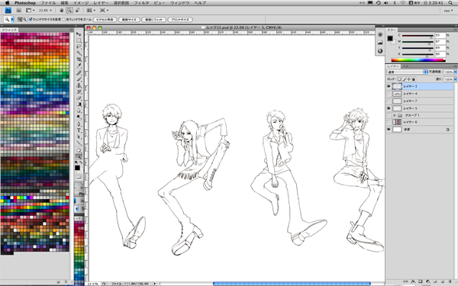Open View Extras dropdown

30,10
